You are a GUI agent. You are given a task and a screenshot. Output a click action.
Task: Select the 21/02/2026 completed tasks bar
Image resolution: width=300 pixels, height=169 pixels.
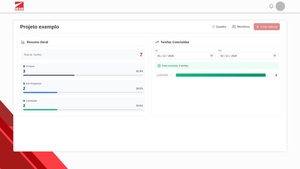(221, 75)
